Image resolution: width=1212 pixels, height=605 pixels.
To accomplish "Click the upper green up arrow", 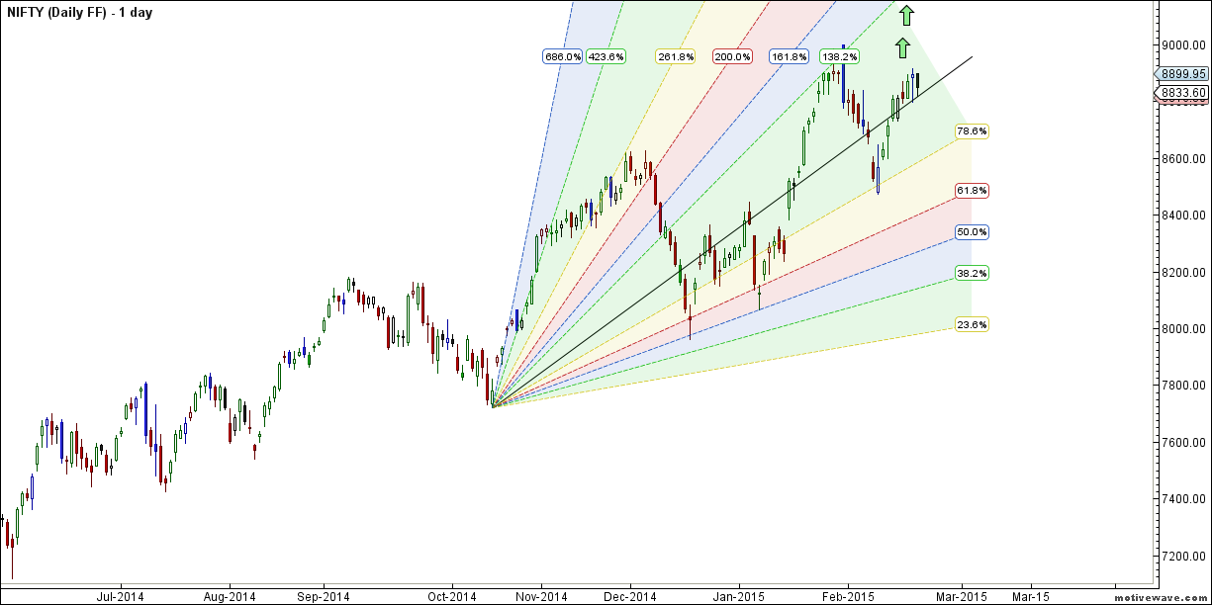I will [x=906, y=15].
